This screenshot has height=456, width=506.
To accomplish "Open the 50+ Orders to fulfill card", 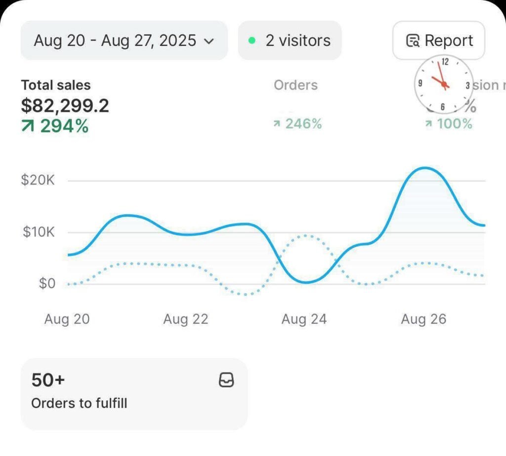I will (134, 394).
